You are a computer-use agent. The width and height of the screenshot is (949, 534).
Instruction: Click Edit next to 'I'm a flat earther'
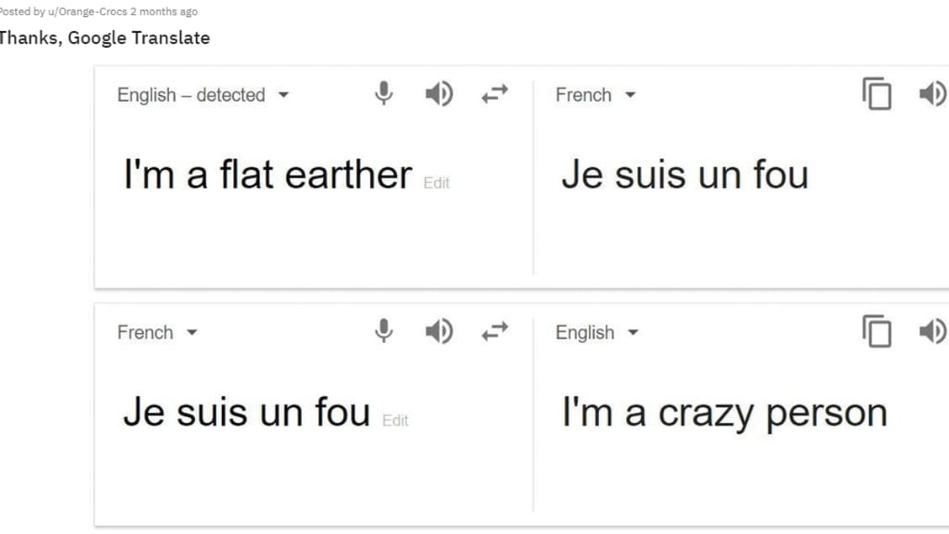pyautogui.click(x=437, y=182)
